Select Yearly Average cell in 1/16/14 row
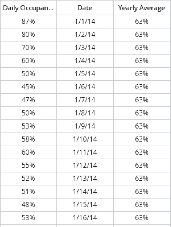 click(141, 217)
